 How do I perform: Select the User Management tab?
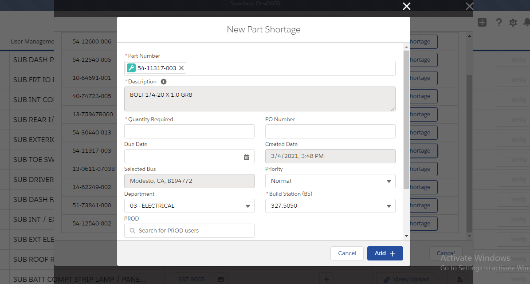(32, 42)
